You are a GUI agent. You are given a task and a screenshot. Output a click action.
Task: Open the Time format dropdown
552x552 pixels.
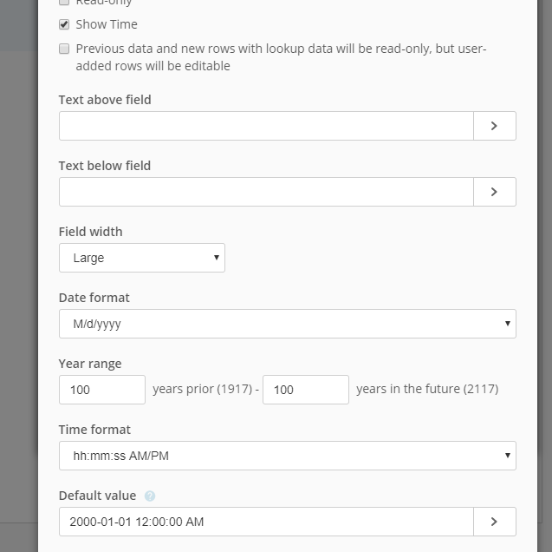pos(287,456)
